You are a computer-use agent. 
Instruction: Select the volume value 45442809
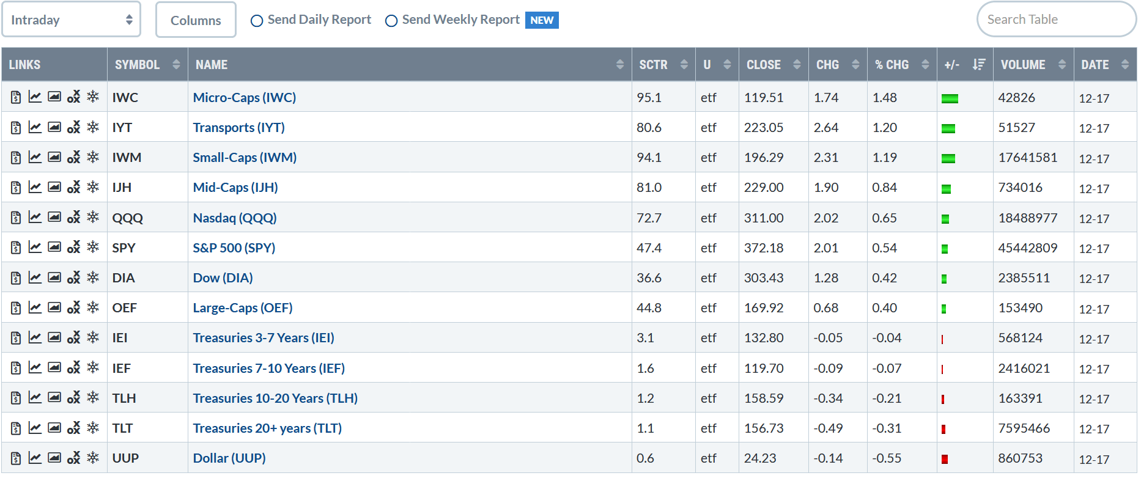[1027, 248]
